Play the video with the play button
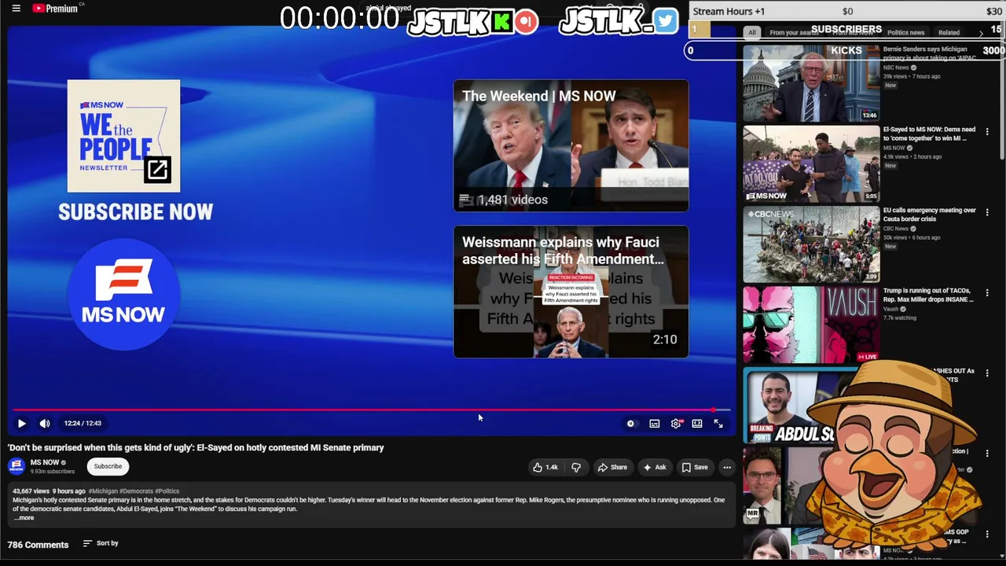The width and height of the screenshot is (1006, 566). click(21, 424)
